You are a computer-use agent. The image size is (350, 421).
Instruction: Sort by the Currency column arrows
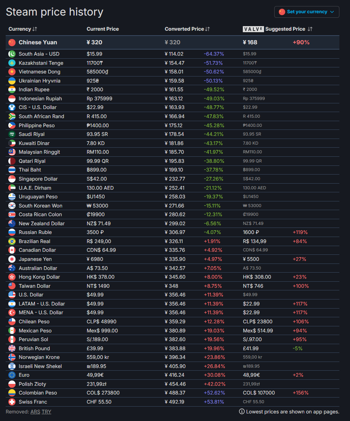tap(35, 29)
